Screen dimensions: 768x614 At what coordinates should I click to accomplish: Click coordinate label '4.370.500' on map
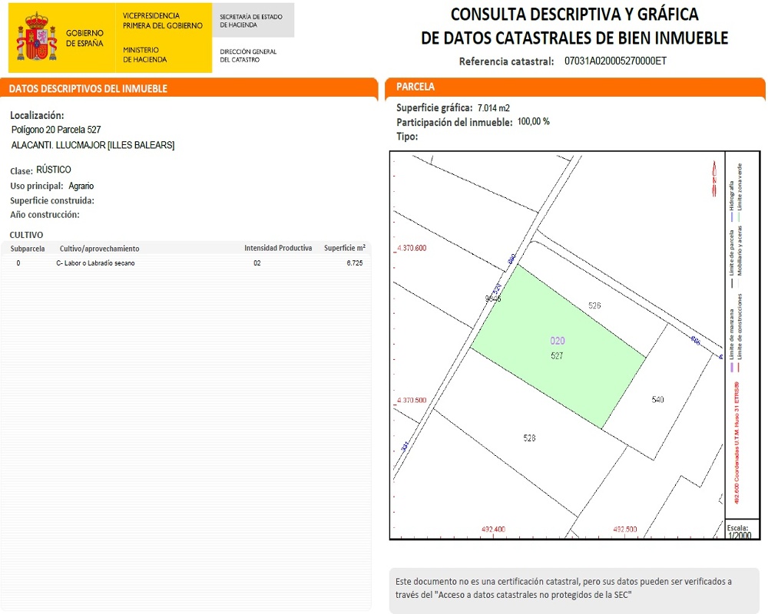412,400
